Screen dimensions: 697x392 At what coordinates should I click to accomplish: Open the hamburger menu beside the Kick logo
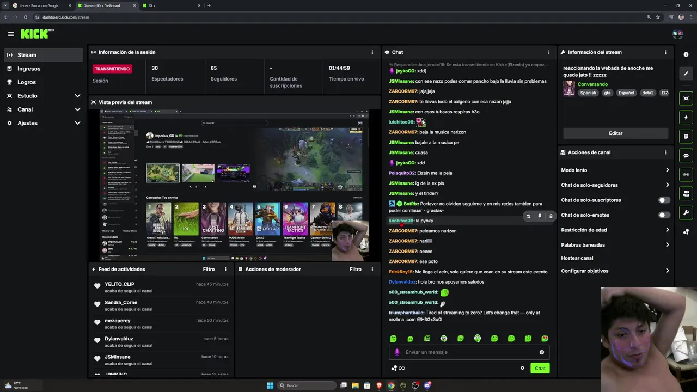tap(11, 34)
